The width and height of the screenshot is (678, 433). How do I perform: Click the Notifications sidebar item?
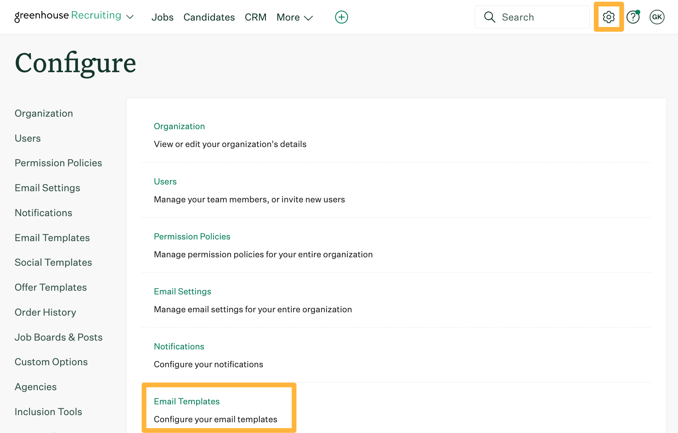pos(43,212)
